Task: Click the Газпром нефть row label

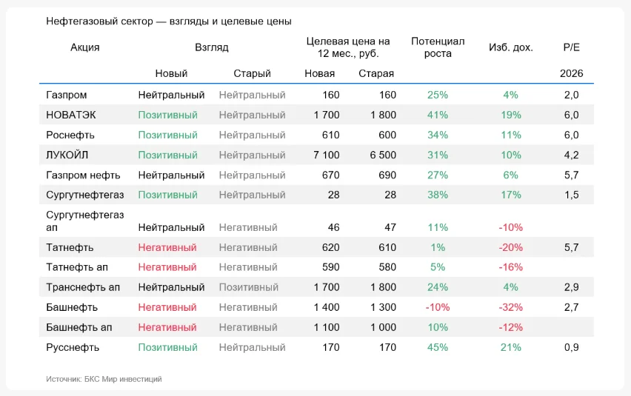Action: click(82, 175)
